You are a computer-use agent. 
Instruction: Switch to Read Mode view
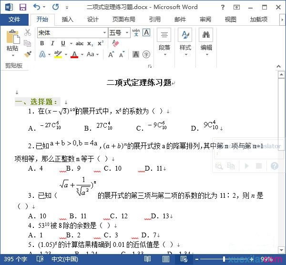point(147,259)
